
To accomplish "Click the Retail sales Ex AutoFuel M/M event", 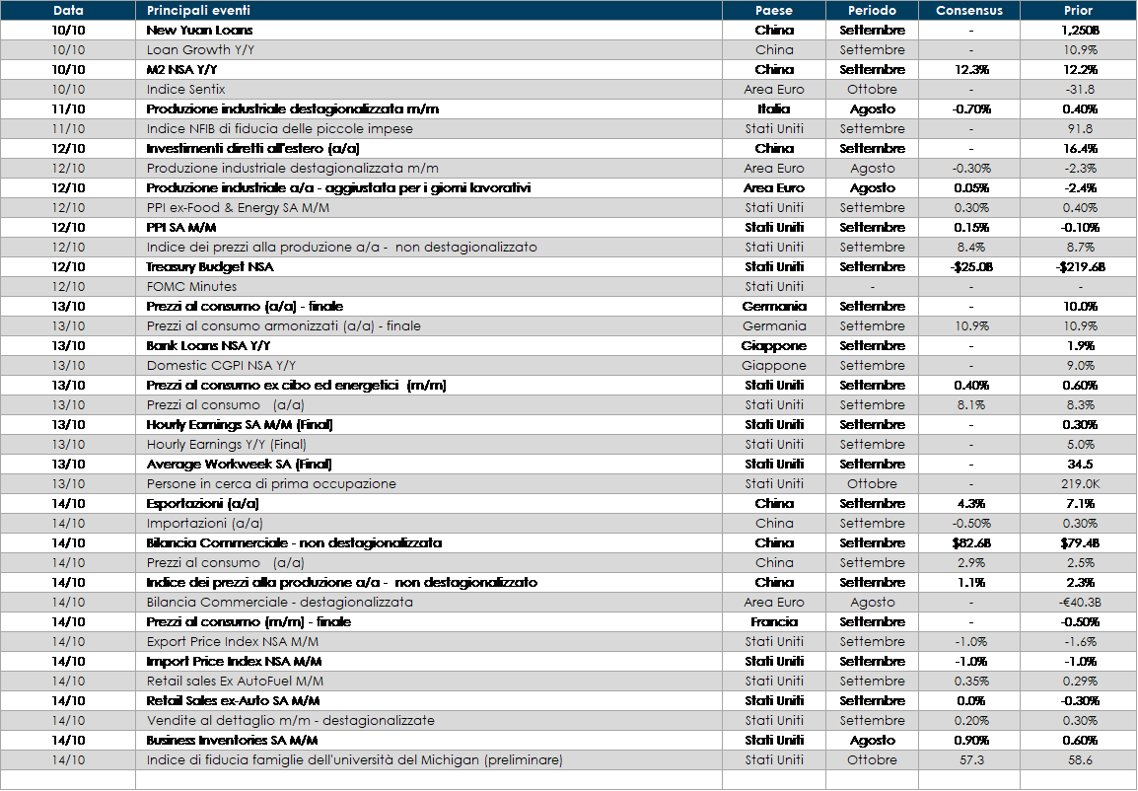I will click(235, 682).
